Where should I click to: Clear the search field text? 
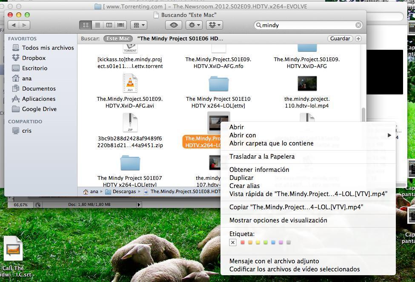tap(358, 25)
